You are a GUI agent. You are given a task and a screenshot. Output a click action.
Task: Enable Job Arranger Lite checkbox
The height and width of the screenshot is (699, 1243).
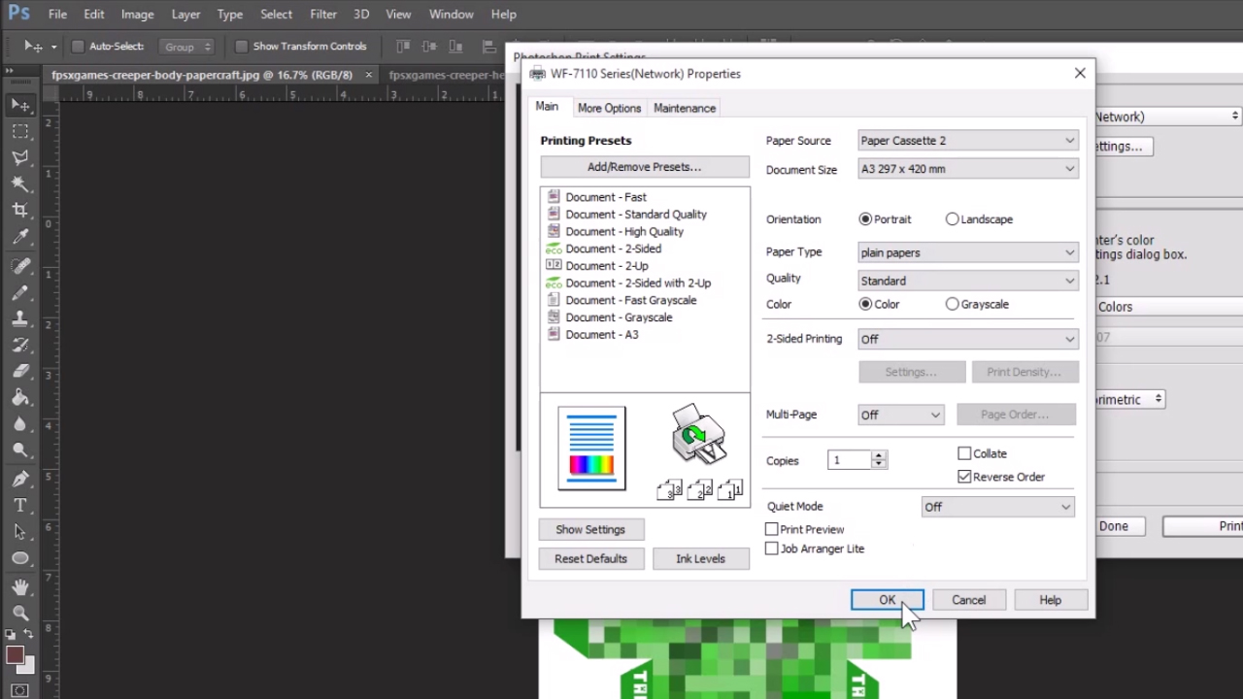pyautogui.click(x=772, y=549)
